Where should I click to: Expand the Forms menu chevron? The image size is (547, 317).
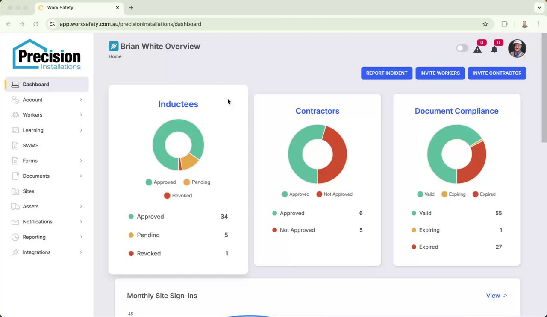(81, 161)
